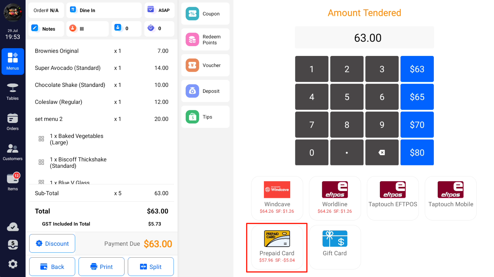The height and width of the screenshot is (277, 494).
Task: Click the Discount button
Action: coord(52,243)
